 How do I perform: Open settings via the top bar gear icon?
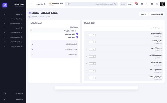point(152,4)
